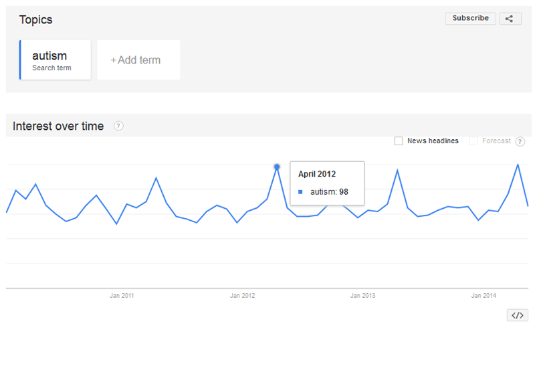Click the chart peak right of Jan 2014
Image resolution: width=535 pixels, height=370 pixels.
coord(518,165)
